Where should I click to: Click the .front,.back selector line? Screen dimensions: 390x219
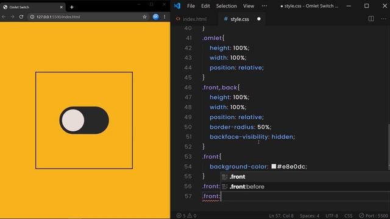(221, 88)
